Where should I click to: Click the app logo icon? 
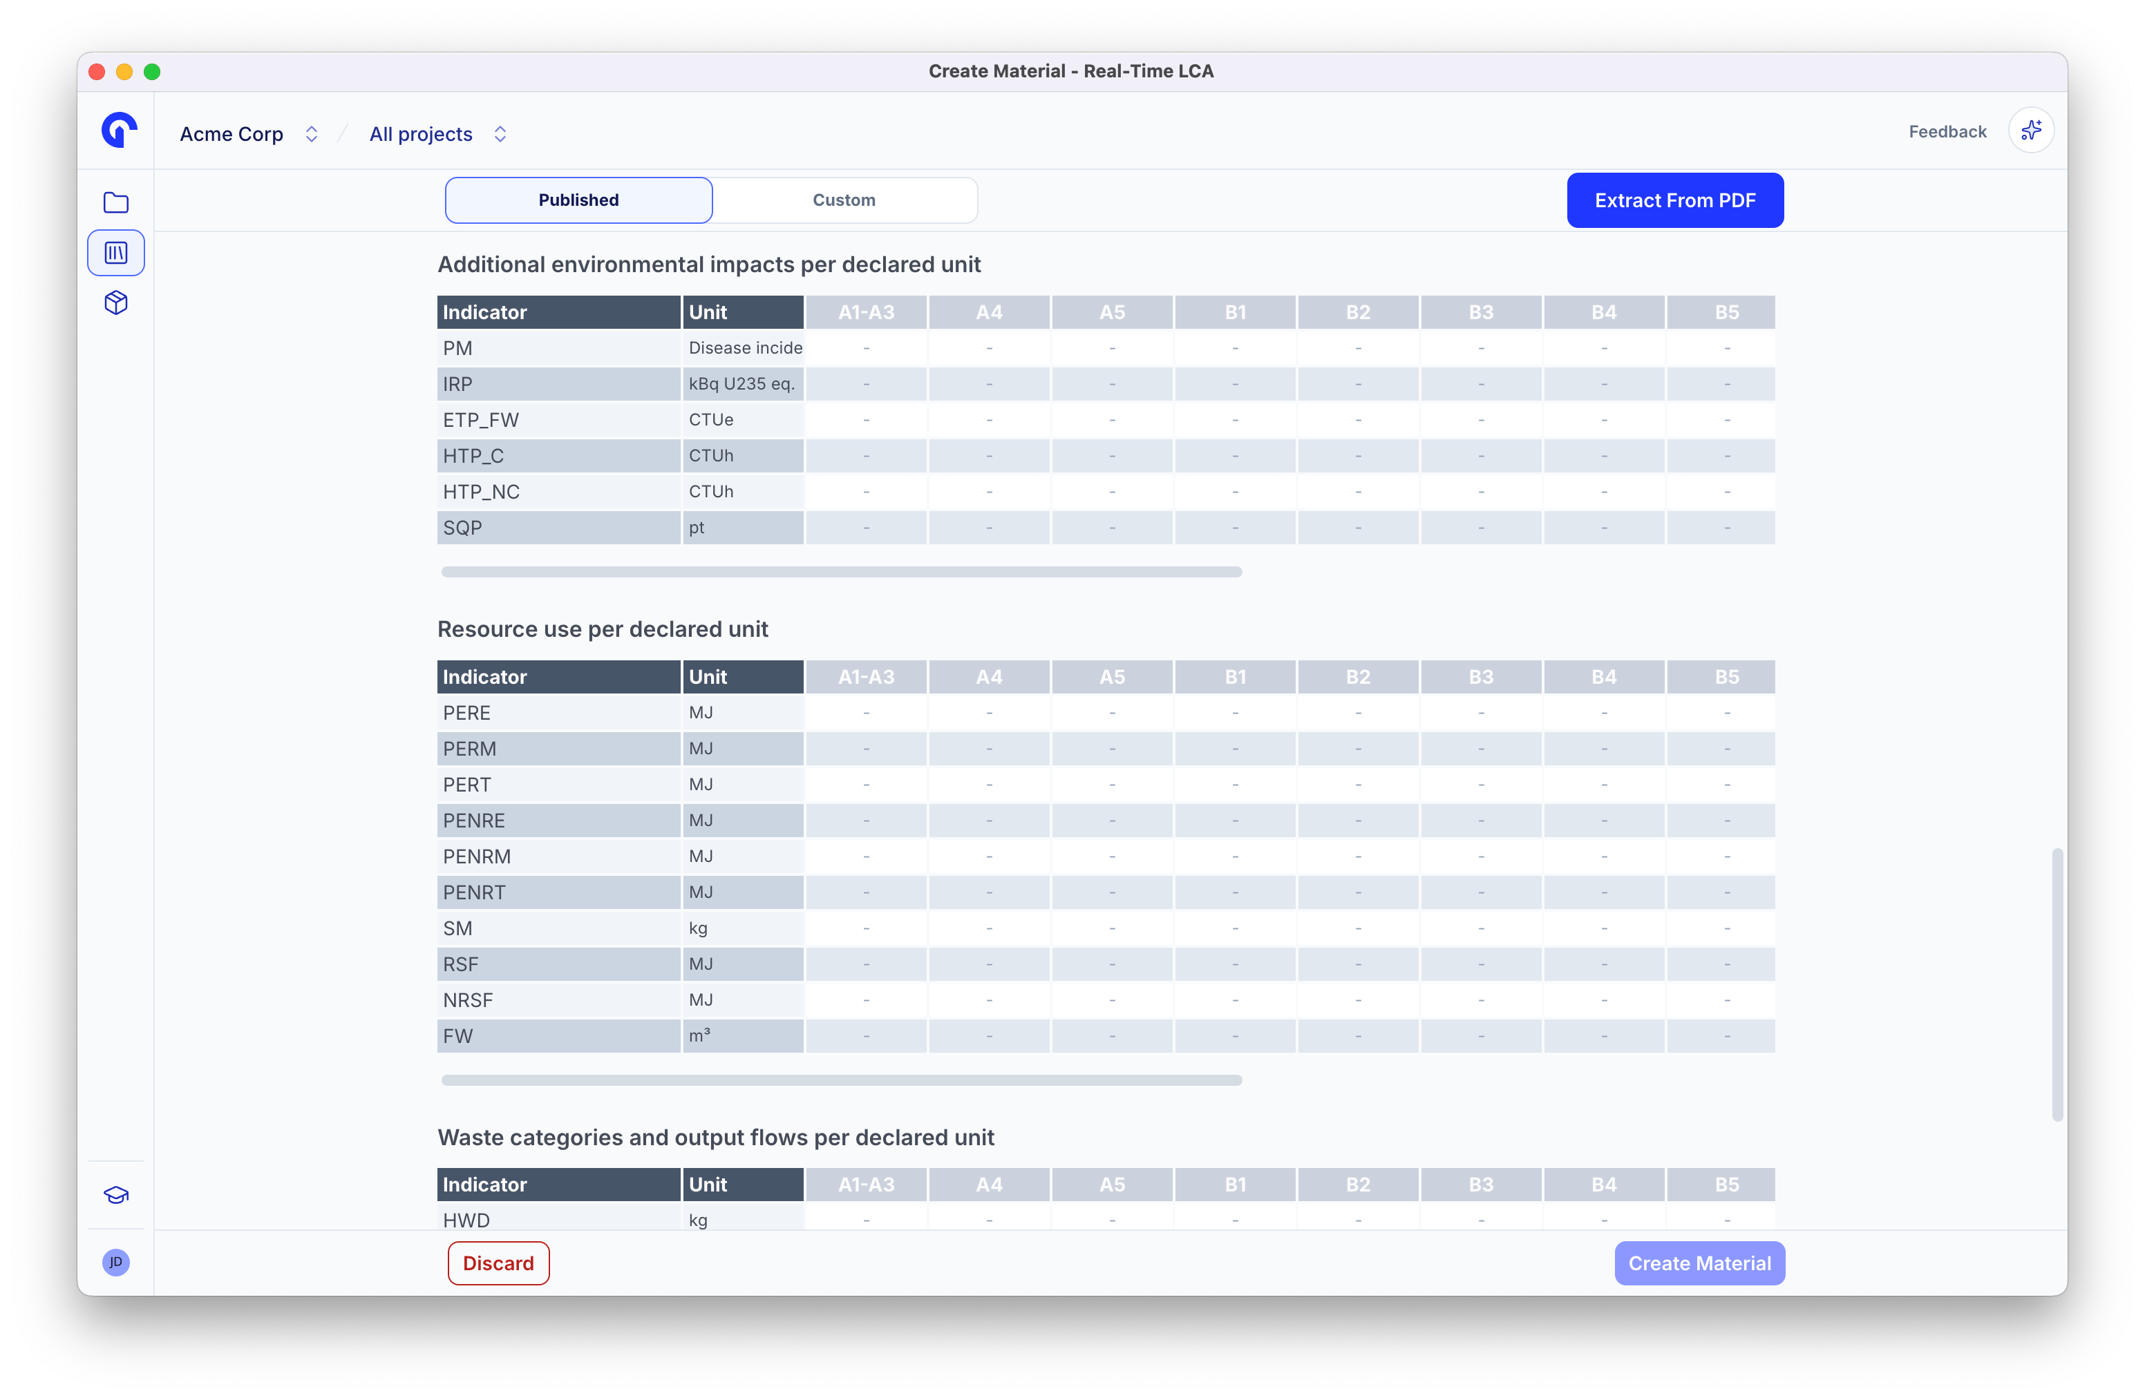tap(118, 131)
